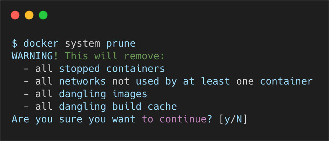Click the words "dangling images"
Viewport: 329px width, 141px height.
(x=103, y=94)
